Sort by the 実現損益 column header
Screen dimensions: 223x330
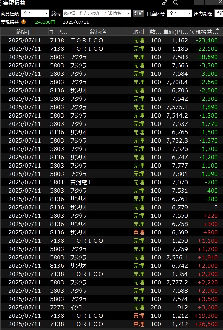pos(204,32)
